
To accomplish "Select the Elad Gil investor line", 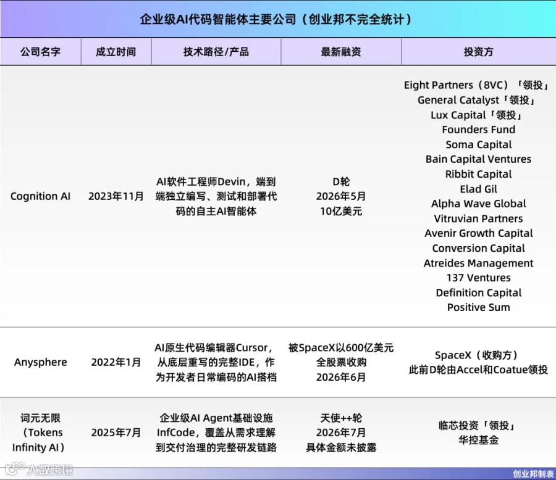I will (478, 189).
